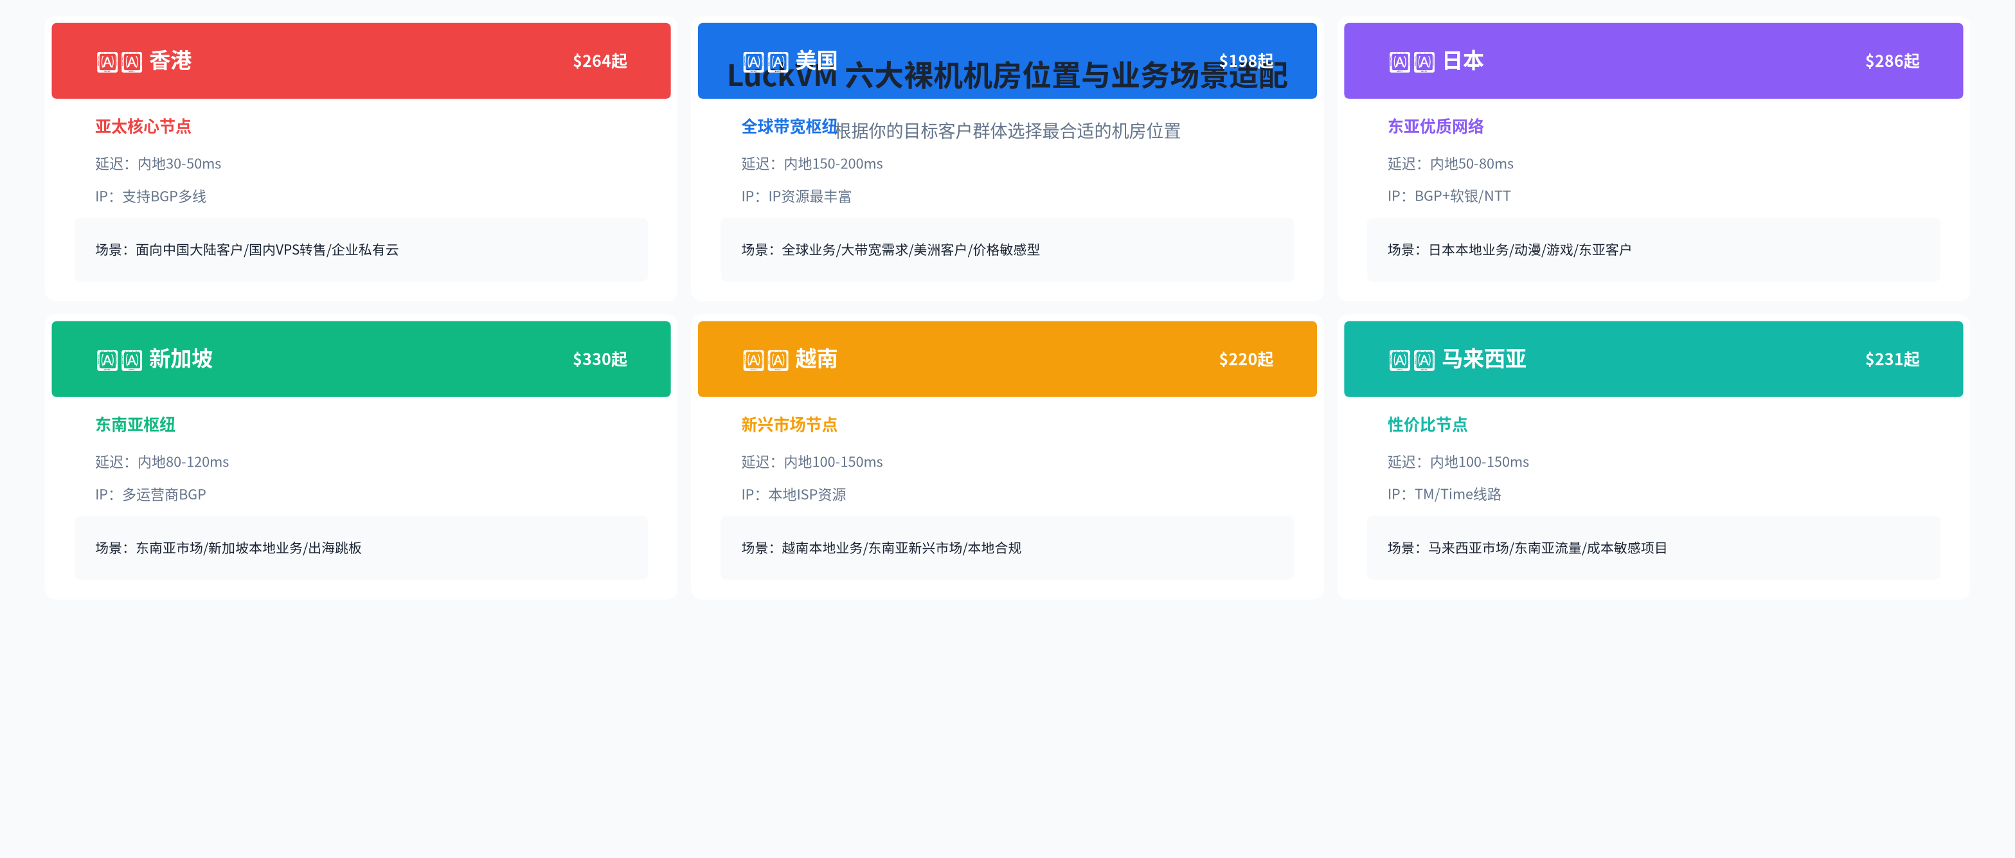Click the flag icon beside 新加坡
This screenshot has width=2015, height=858.
[120, 360]
